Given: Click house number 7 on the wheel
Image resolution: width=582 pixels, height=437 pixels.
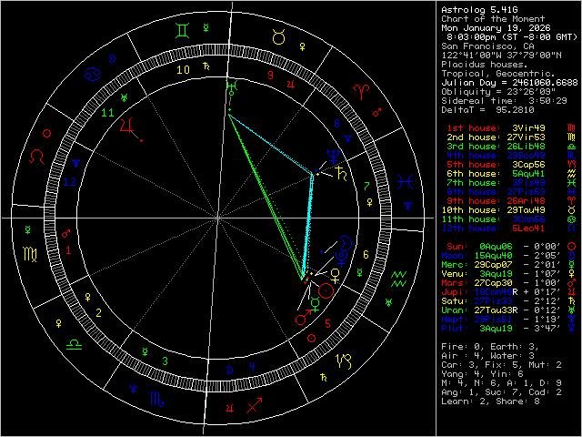Looking at the screenshot, I should click(366, 186).
